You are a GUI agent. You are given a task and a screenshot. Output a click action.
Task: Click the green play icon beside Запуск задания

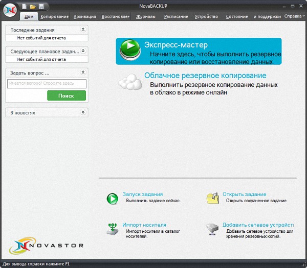click(113, 199)
